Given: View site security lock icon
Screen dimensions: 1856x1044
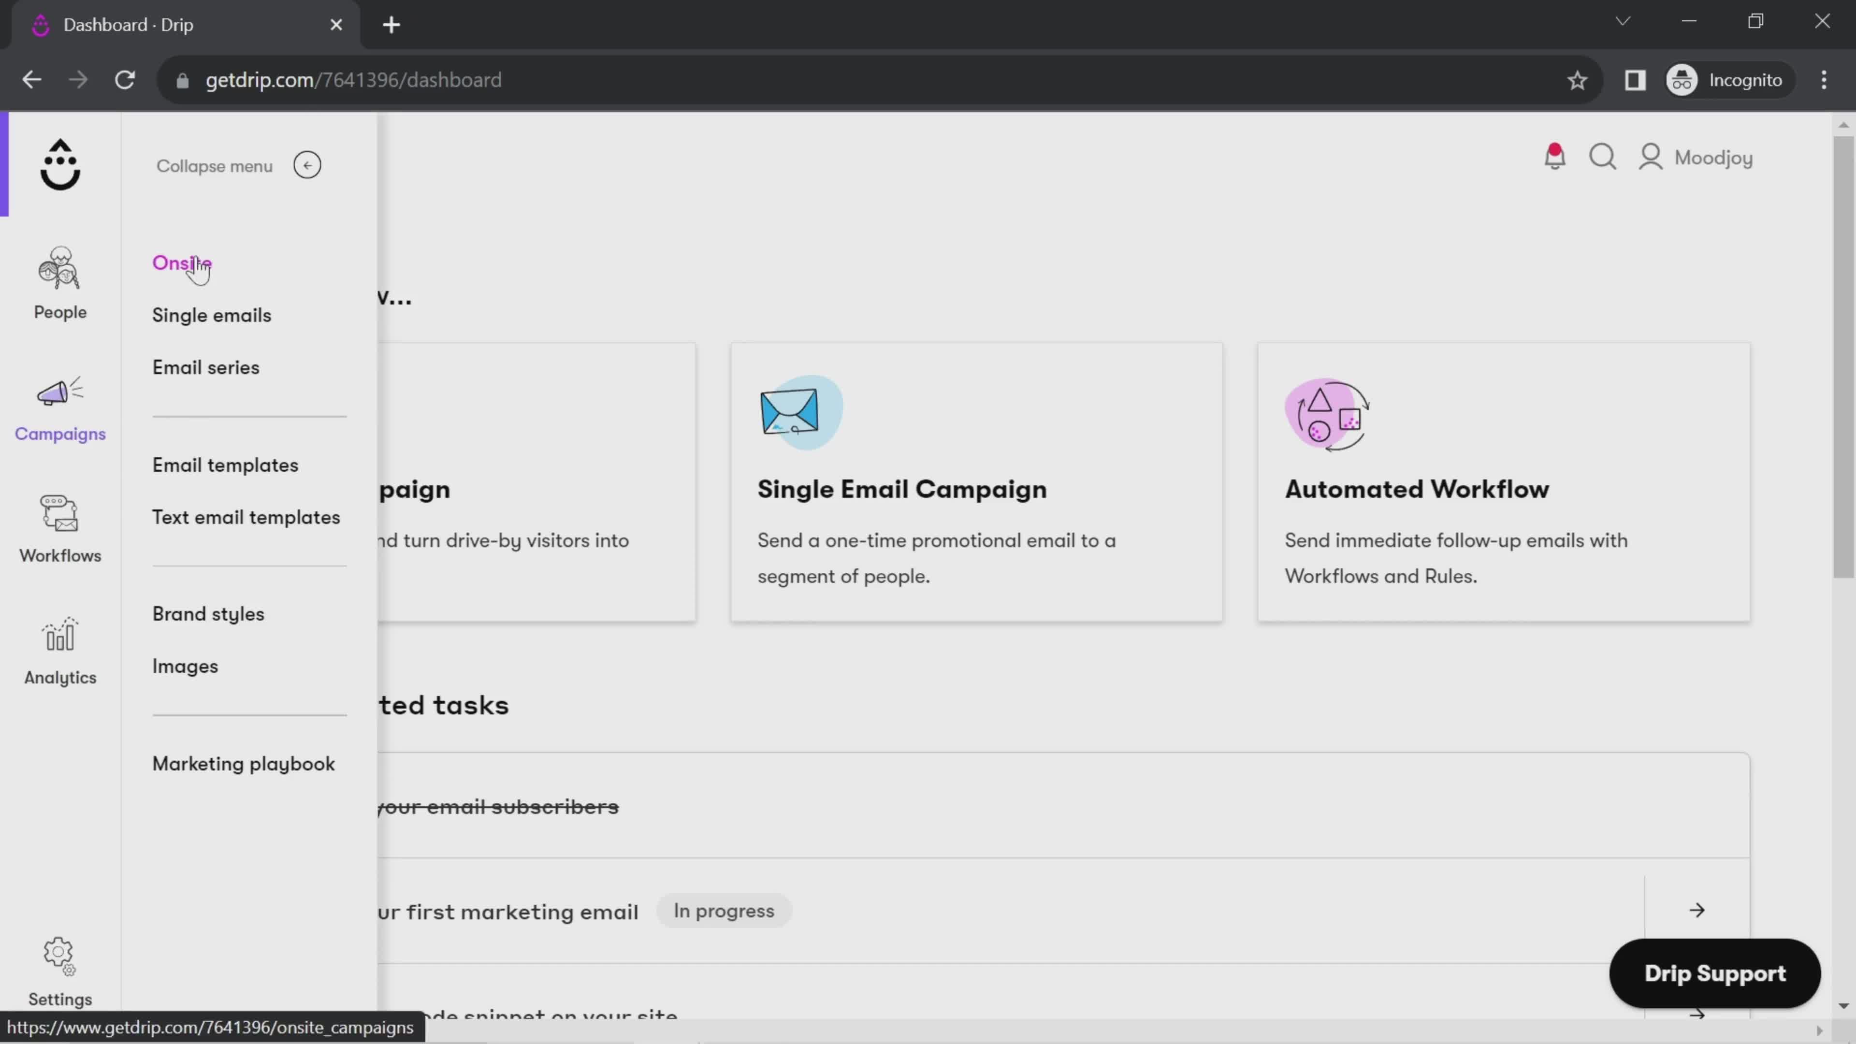Looking at the screenshot, I should click(182, 81).
